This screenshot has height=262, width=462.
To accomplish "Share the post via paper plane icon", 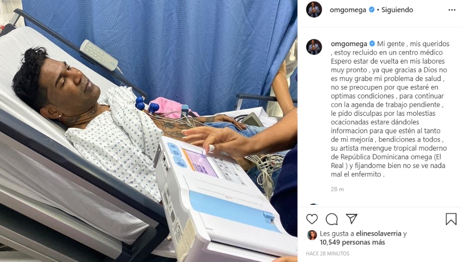I will [x=352, y=219].
